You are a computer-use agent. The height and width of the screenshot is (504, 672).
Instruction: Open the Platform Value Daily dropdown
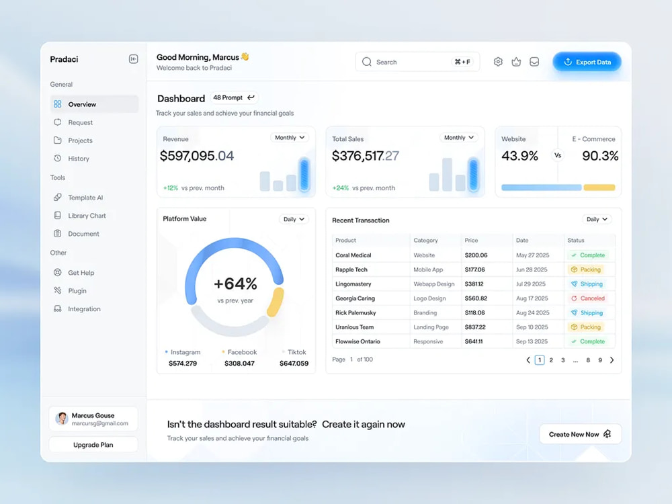click(294, 219)
